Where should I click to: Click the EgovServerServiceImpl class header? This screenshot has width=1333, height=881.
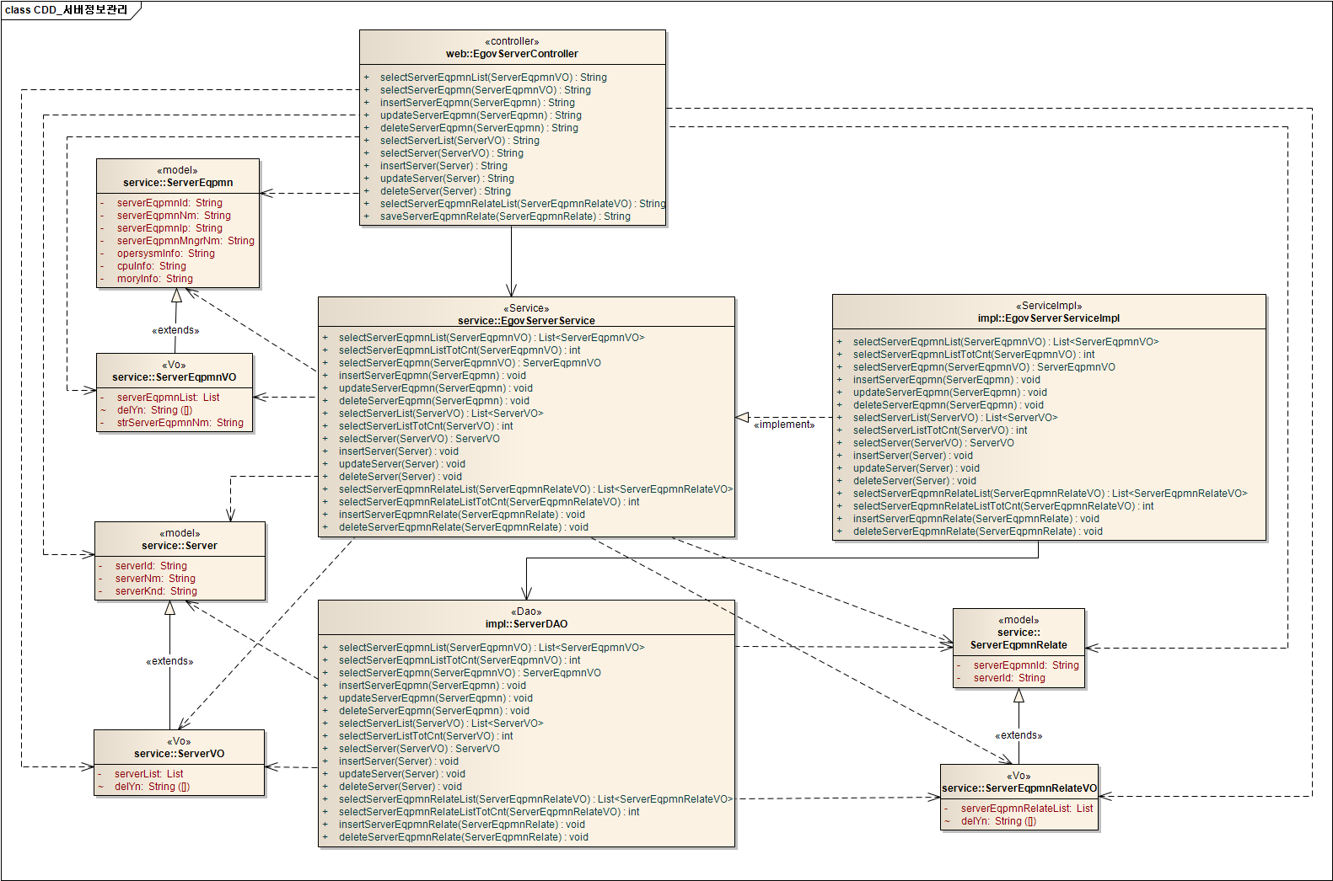(x=1048, y=318)
